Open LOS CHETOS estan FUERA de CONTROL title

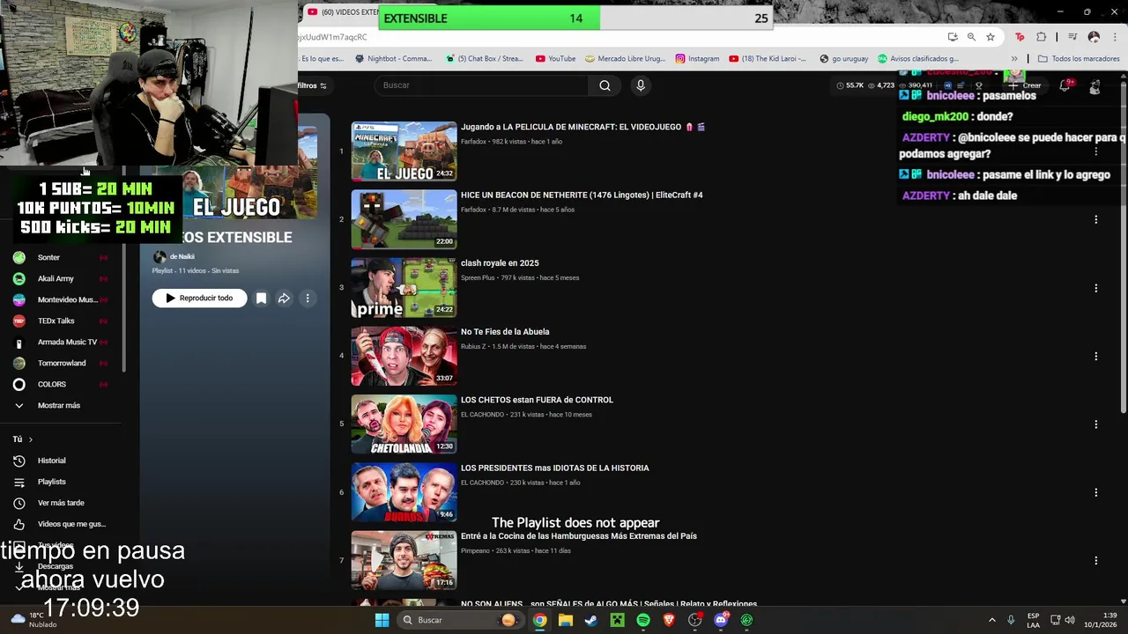[537, 400]
